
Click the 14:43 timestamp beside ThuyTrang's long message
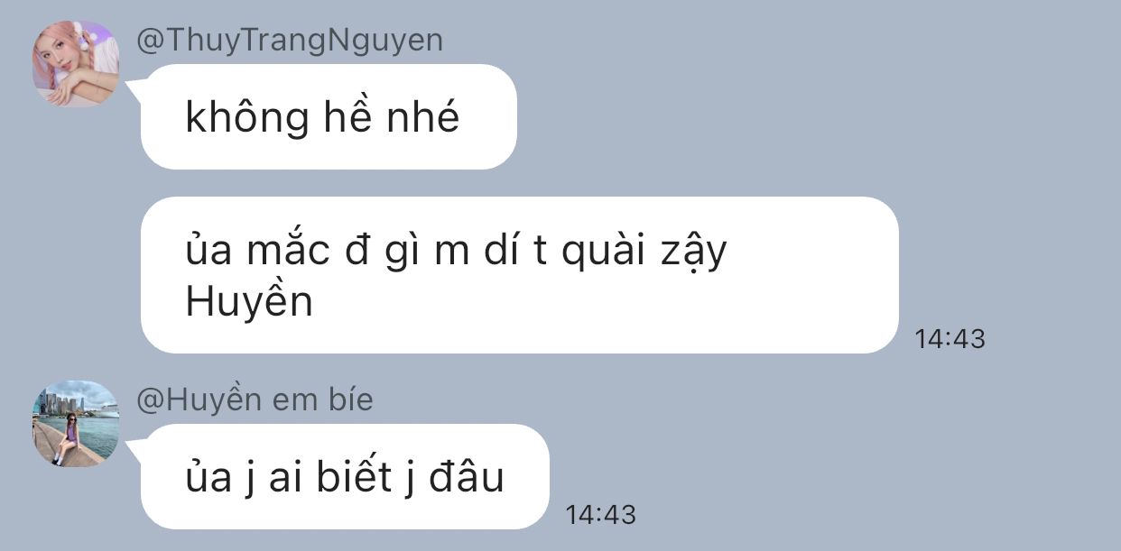[x=950, y=339]
